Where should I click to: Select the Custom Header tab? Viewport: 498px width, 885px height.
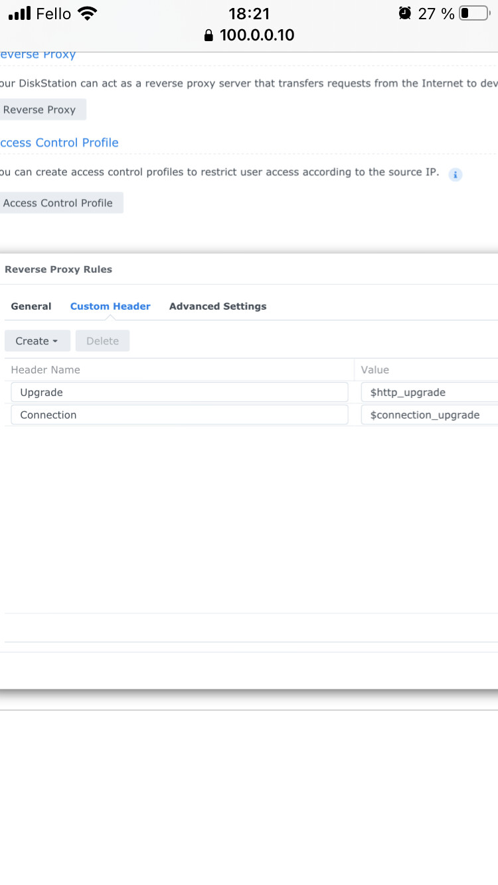tap(110, 306)
